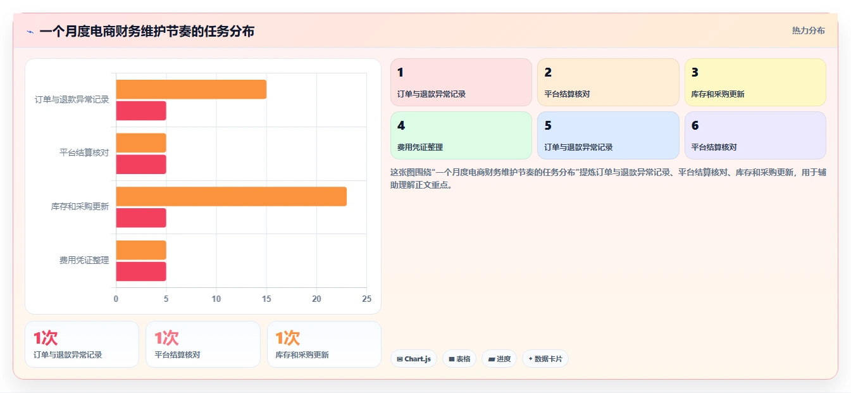Click the orange bar for 费用凭证整理
Image resolution: width=851 pixels, height=393 pixels.
click(141, 250)
